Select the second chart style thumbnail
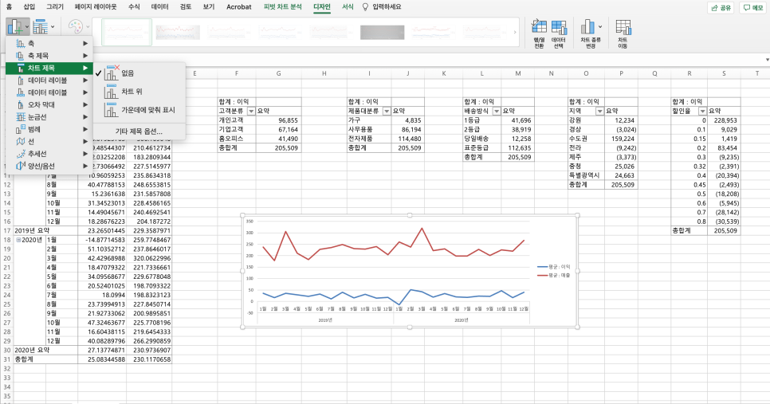 [178, 33]
